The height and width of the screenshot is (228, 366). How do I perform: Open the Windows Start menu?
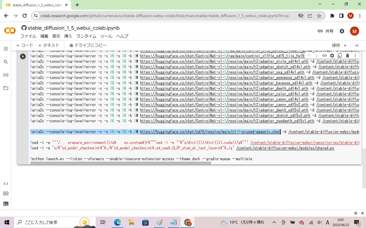(7, 222)
